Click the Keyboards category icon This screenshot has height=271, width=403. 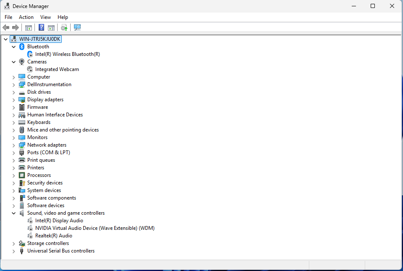pos(22,122)
